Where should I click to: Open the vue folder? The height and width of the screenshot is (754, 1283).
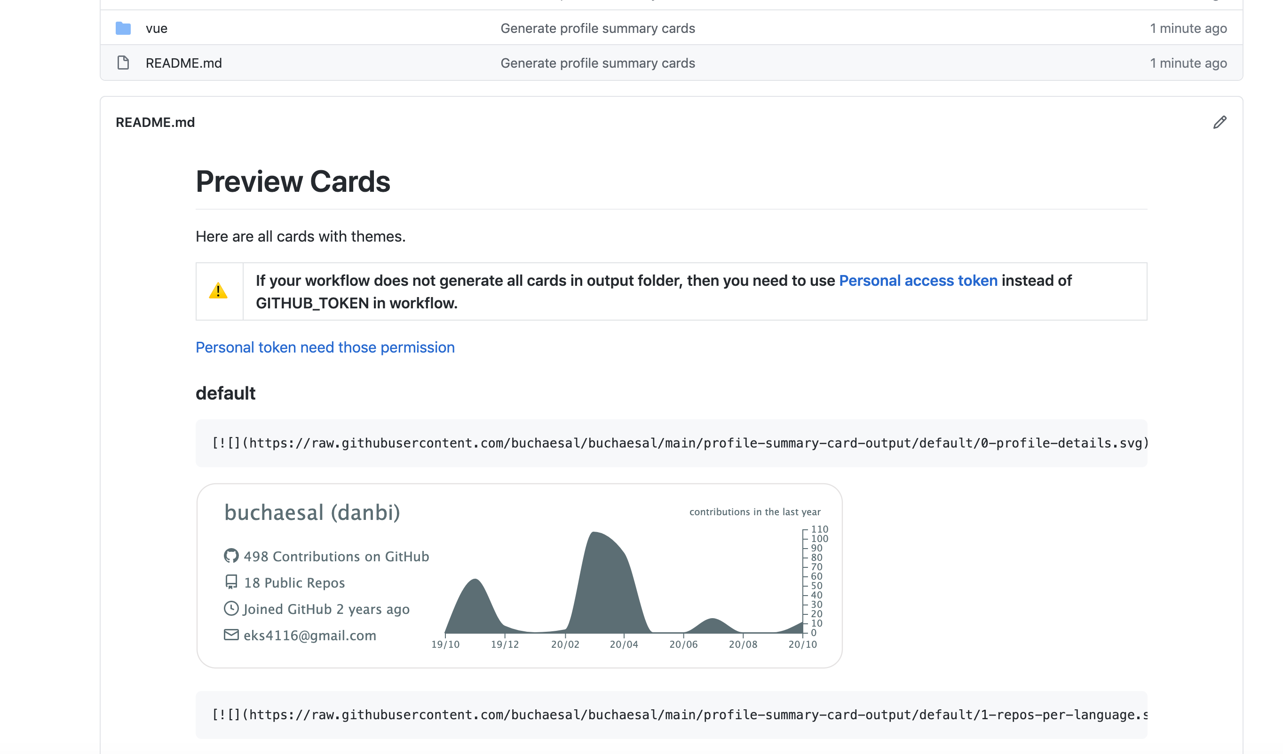pyautogui.click(x=156, y=29)
